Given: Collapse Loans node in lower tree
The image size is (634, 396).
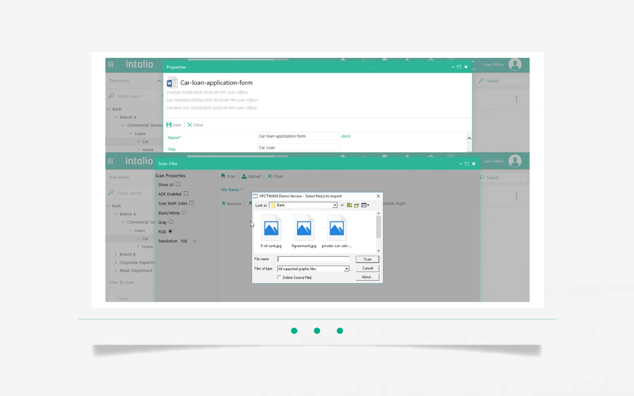Looking at the screenshot, I should pos(130,230).
